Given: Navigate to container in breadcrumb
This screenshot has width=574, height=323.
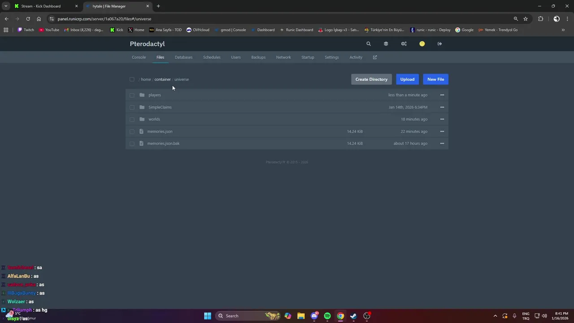Looking at the screenshot, I should (162, 79).
